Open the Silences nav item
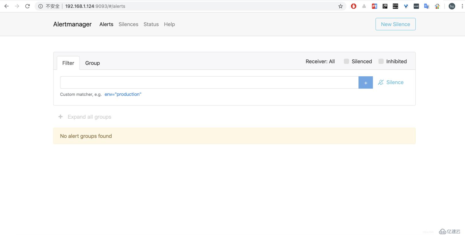The image size is (465, 235). 128,24
